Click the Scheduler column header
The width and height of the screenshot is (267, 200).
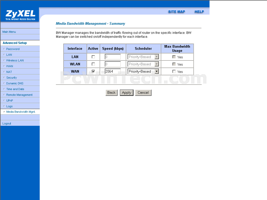pyautogui.click(x=143, y=48)
